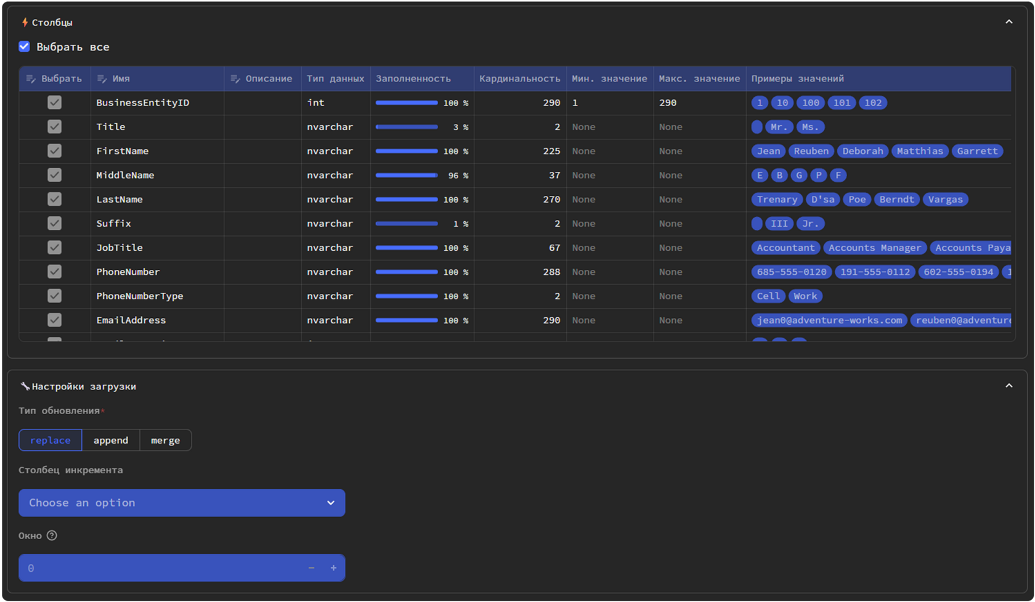Click the lightning bolt icon beside Столбцы
Screen dimensions: 1035x602
point(25,22)
